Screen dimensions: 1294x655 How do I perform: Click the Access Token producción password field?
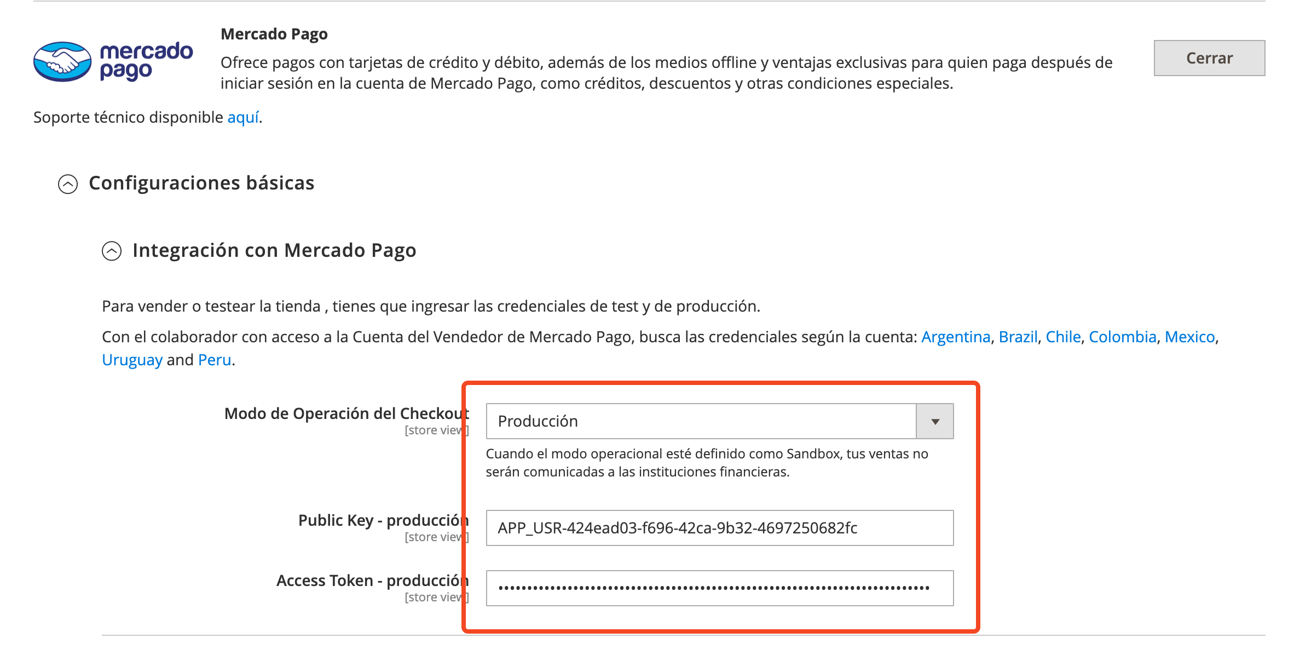click(x=719, y=588)
